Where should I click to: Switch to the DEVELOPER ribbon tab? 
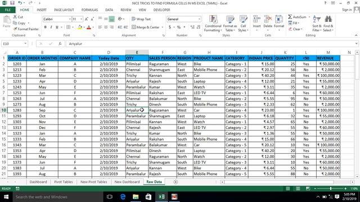tap(161, 10)
